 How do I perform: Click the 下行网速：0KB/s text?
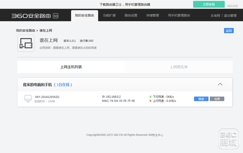click(x=163, y=97)
